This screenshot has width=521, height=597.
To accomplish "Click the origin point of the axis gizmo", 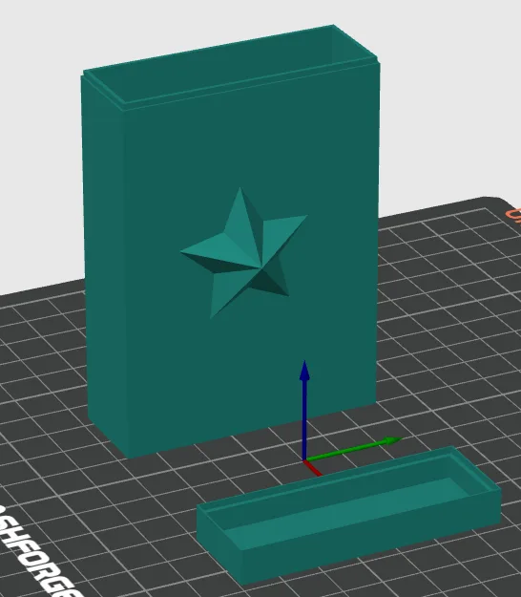I will coord(304,461).
